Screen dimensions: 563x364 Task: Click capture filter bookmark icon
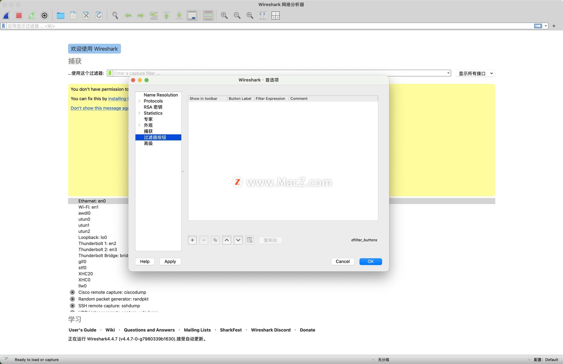click(110, 73)
